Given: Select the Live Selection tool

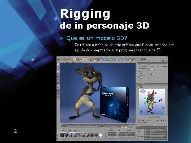Looking at the screenshot, I should click(65, 60).
